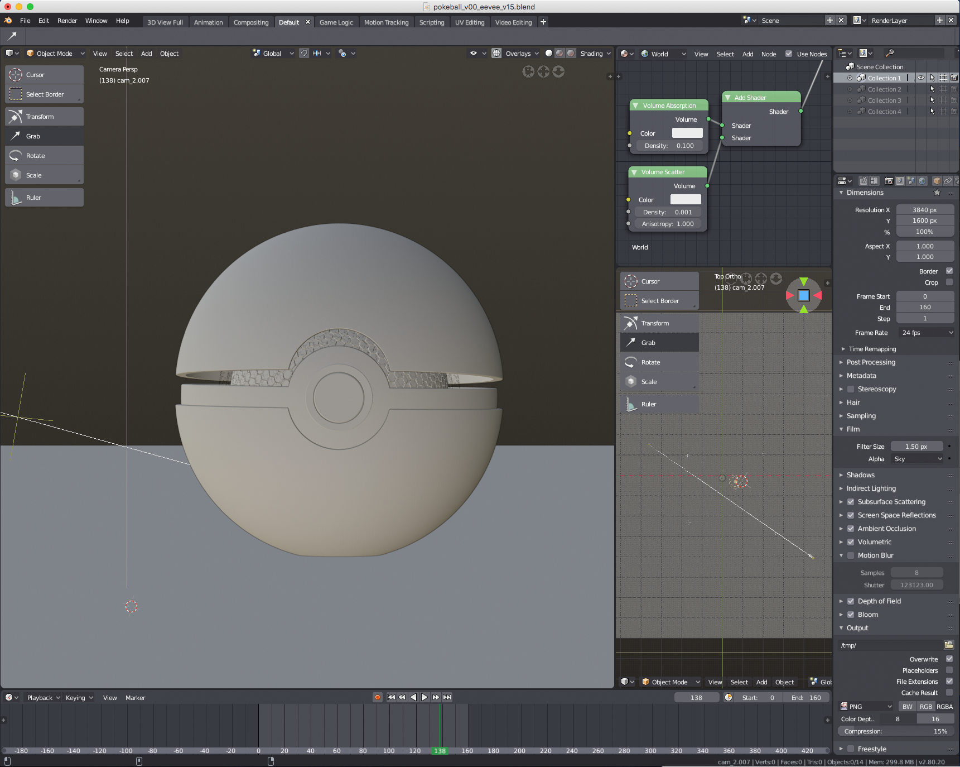Adjust the Compression 15% slider

pos(896,731)
